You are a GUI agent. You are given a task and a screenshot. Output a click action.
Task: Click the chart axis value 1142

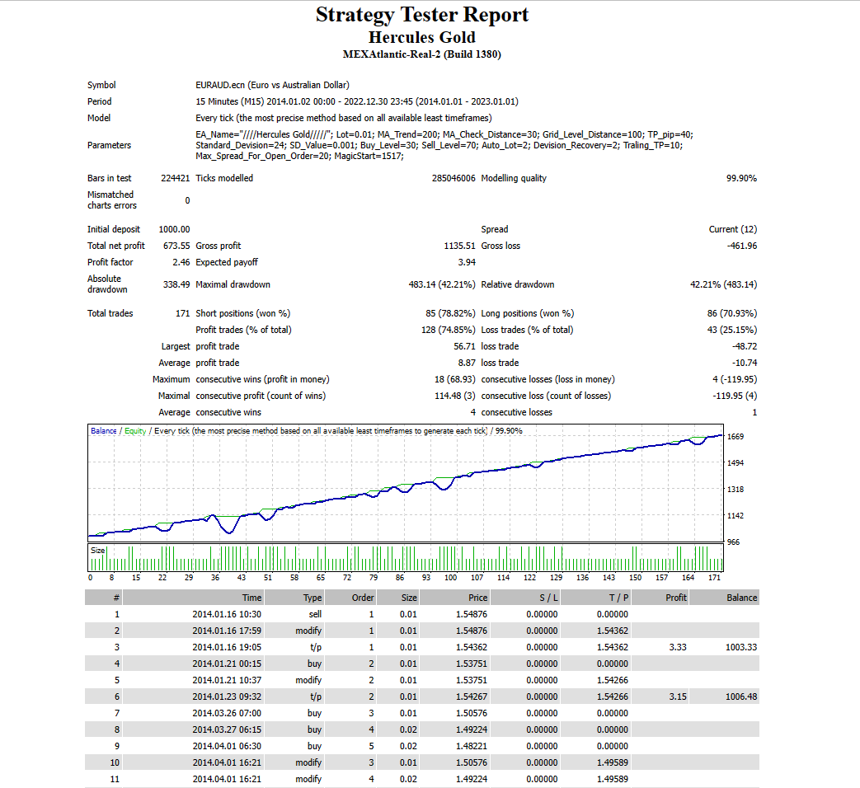pos(735,516)
